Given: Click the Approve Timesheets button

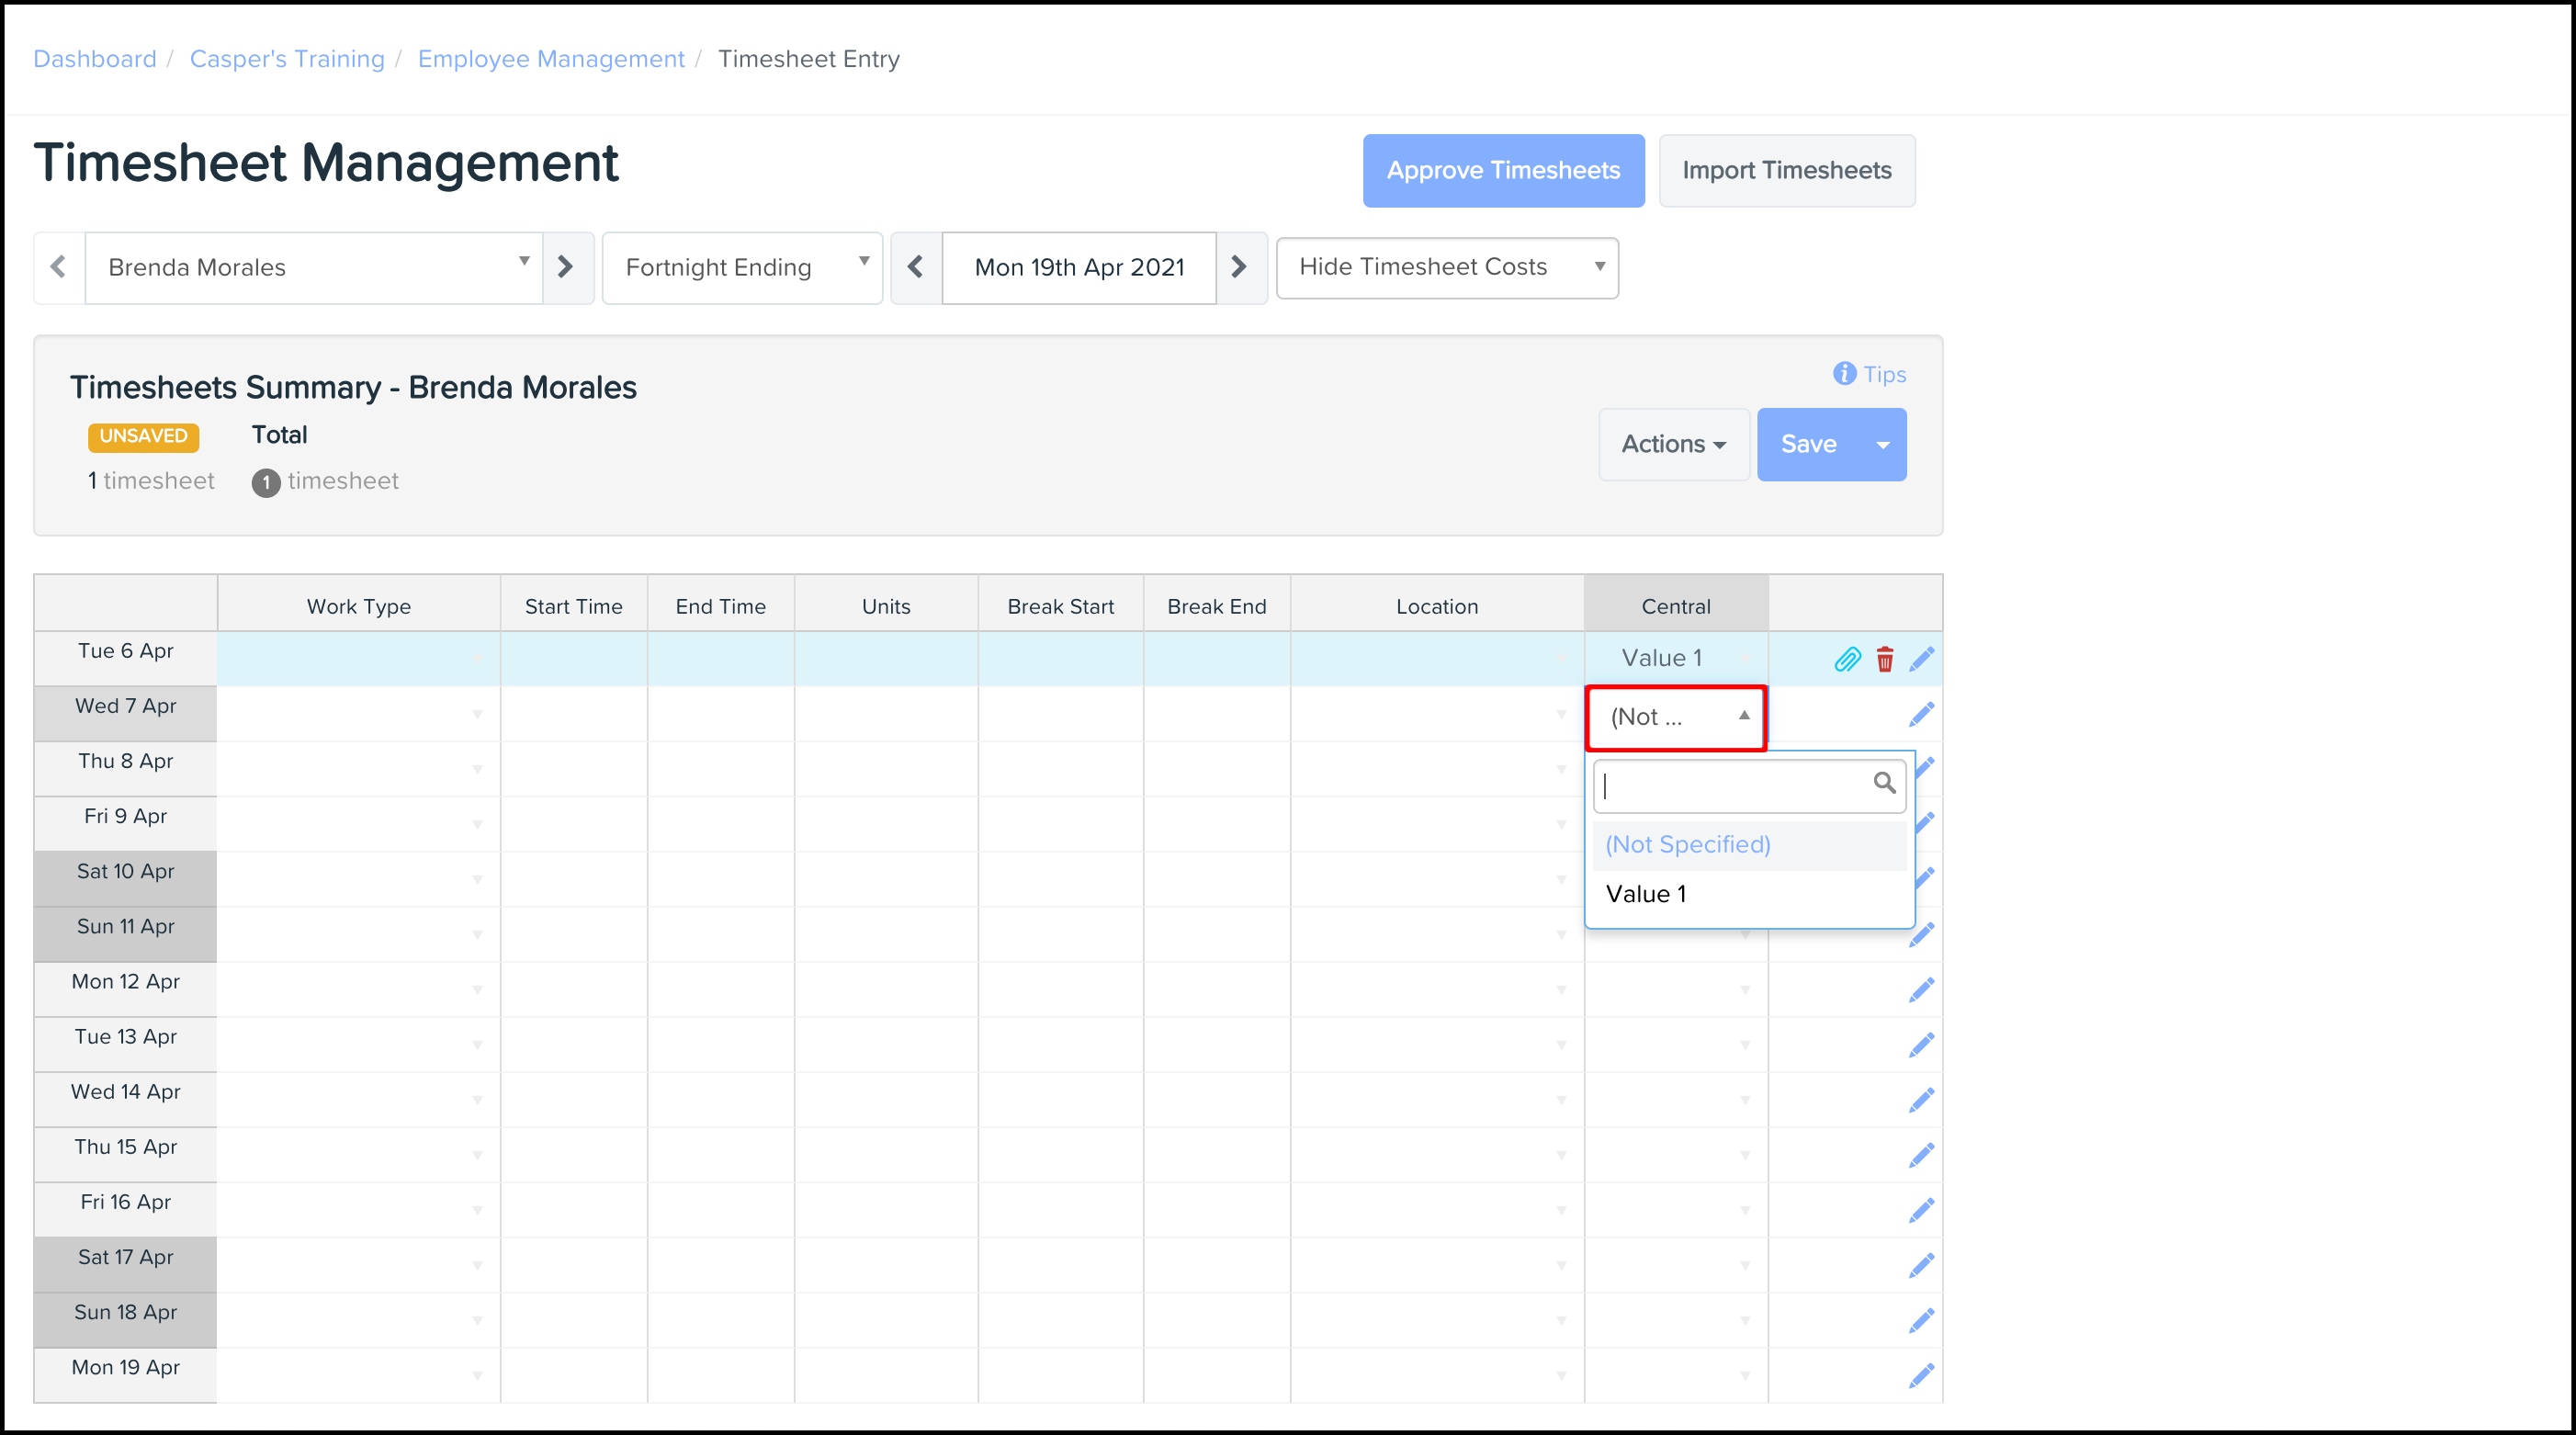Looking at the screenshot, I should [x=1502, y=171].
